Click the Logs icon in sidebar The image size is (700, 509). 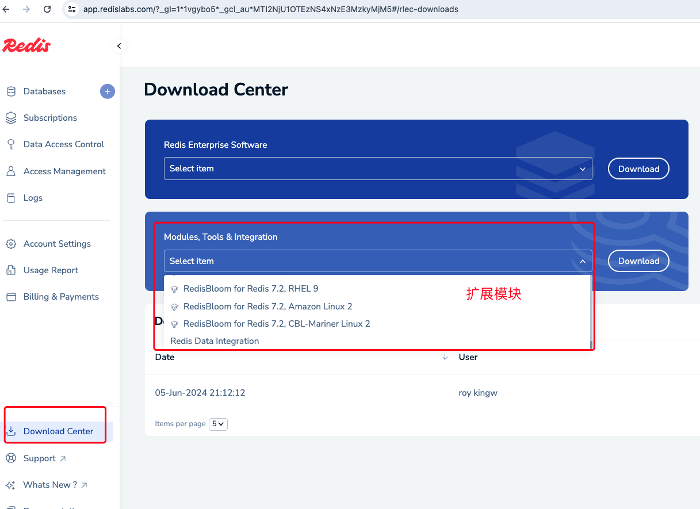click(x=11, y=198)
